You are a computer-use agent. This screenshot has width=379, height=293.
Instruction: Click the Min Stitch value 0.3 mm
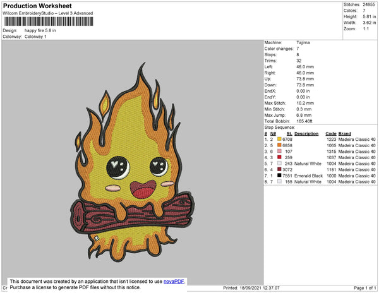coord(304,109)
